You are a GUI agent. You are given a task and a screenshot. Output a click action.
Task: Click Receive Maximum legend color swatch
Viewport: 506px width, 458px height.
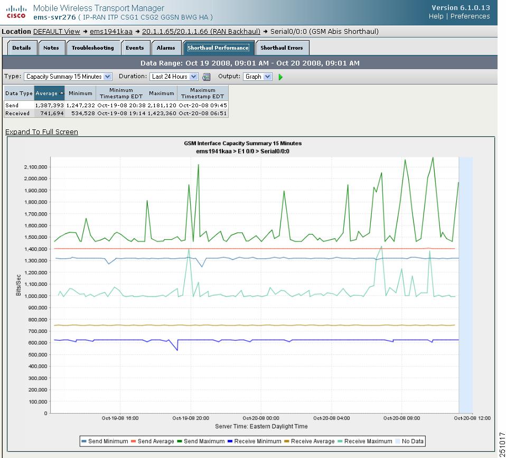[340, 441]
